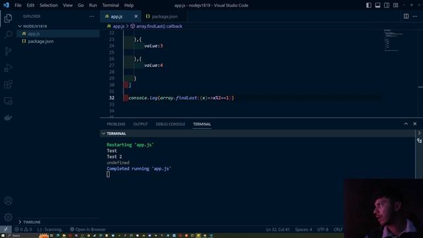Open the Run menu
The width and height of the screenshot is (423, 238).
click(x=93, y=5)
